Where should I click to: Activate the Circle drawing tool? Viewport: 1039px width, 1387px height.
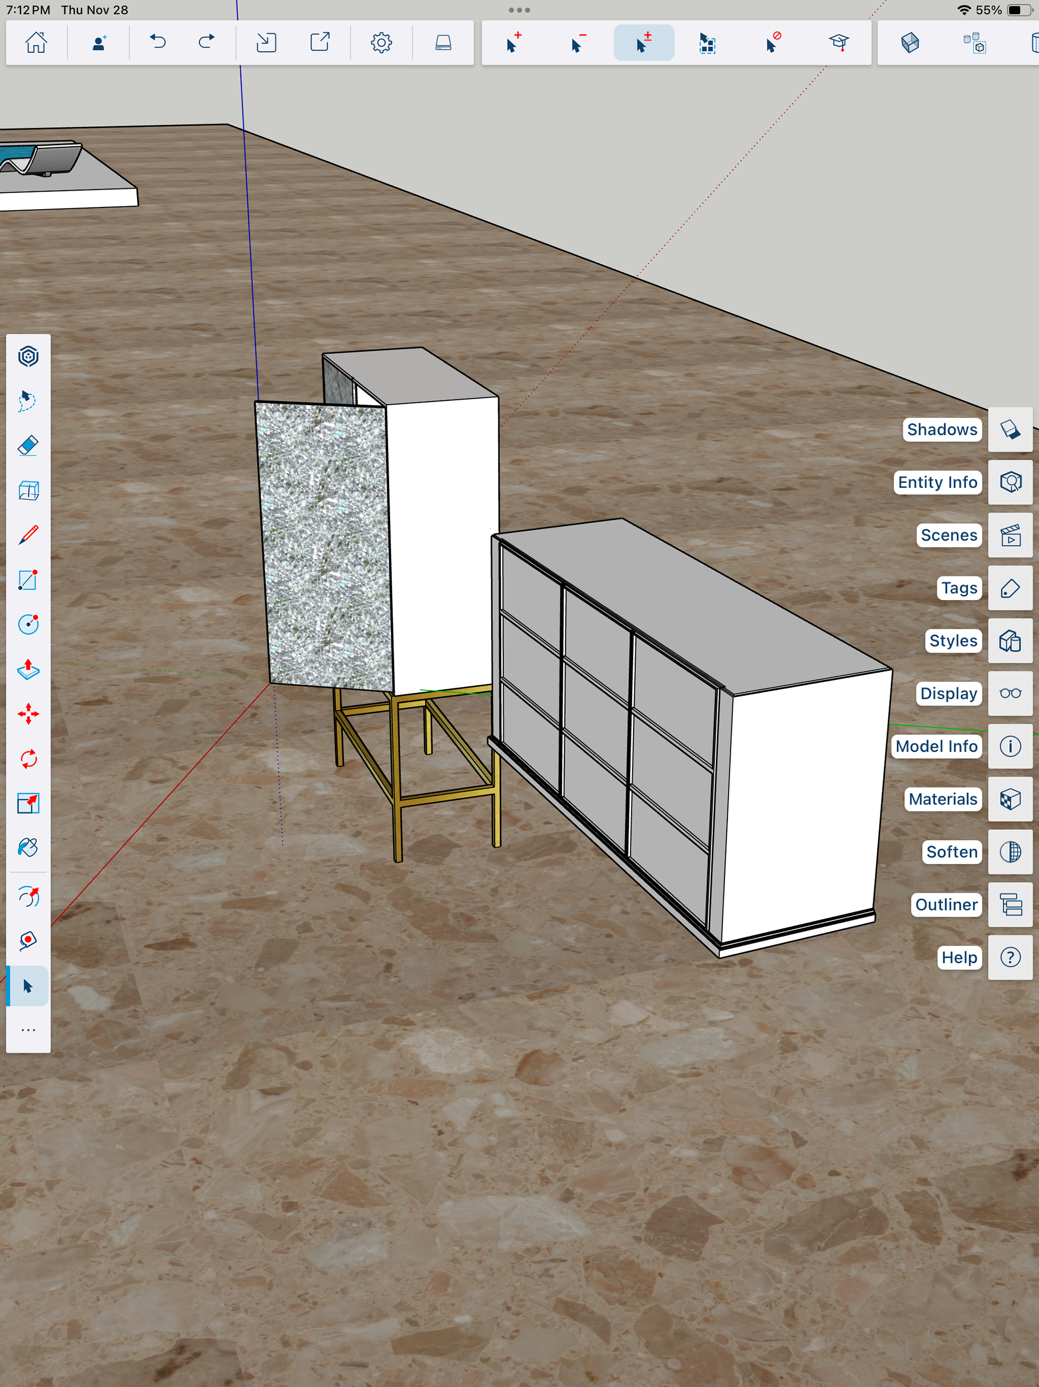[x=28, y=624]
